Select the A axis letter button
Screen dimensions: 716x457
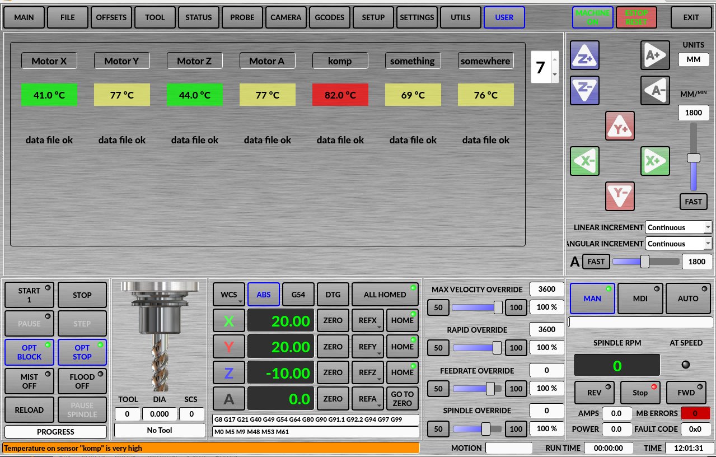pos(229,399)
